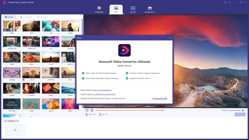Open the official website link
The image size is (249, 140).
click(x=102, y=90)
